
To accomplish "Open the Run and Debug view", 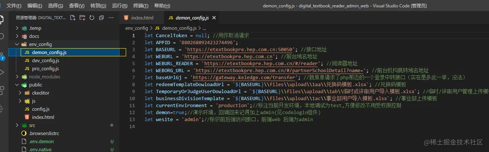I will coord(2,72).
